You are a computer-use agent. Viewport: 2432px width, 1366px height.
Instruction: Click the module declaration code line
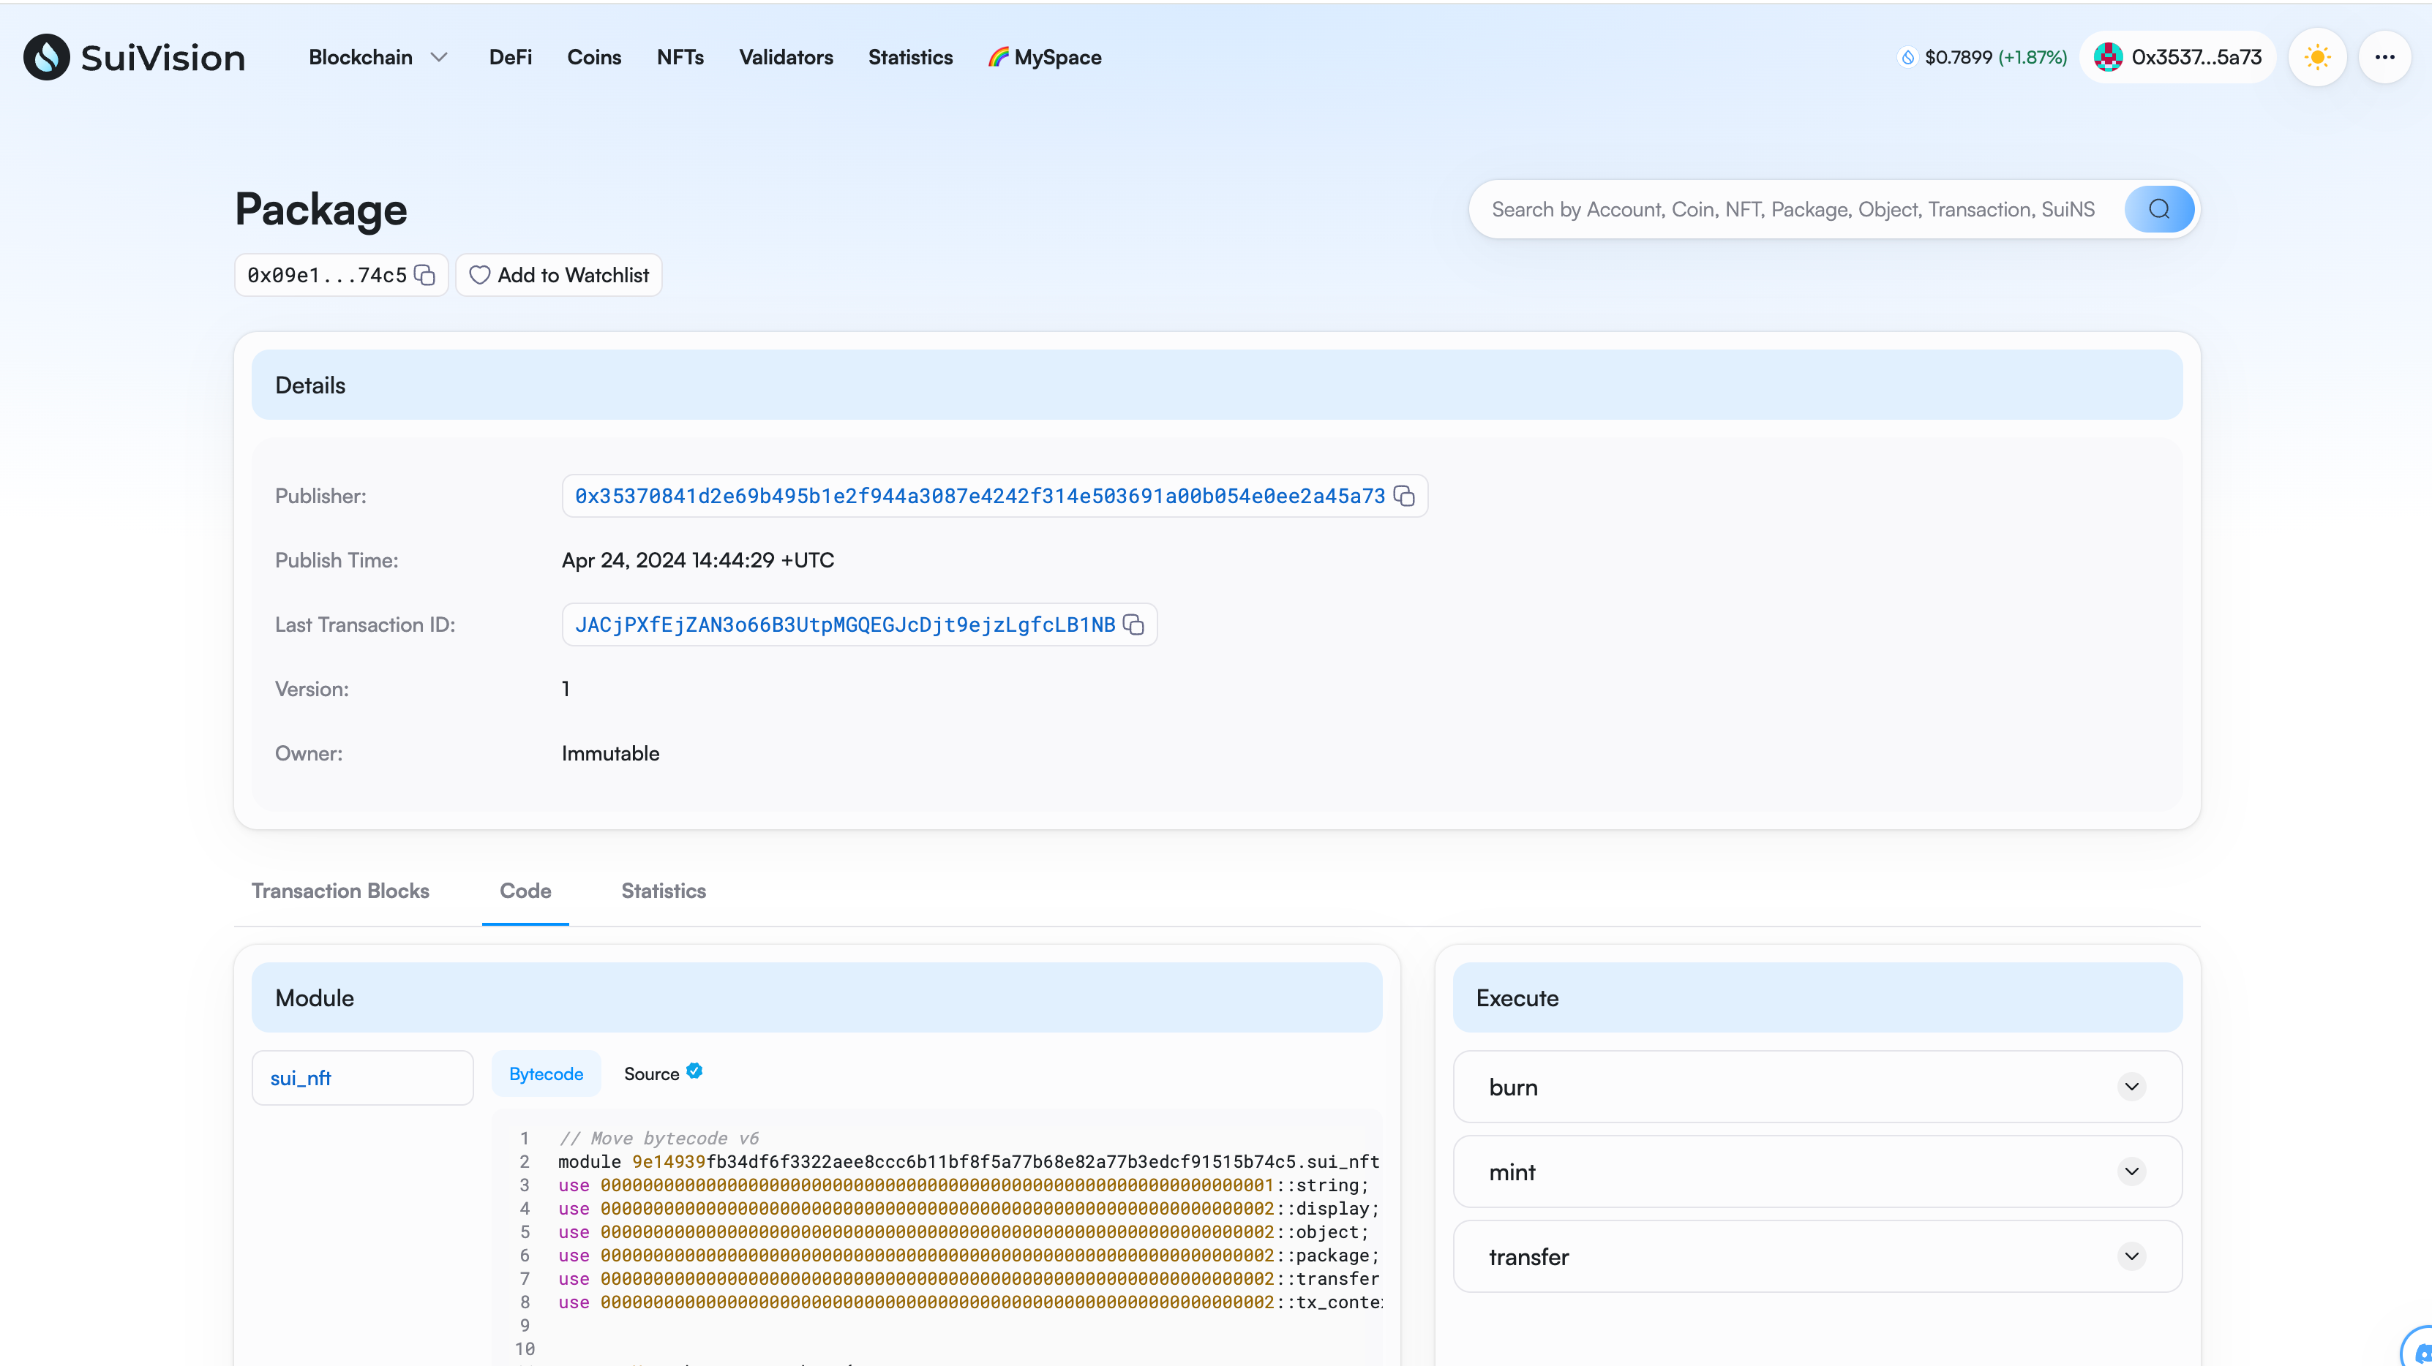(969, 1162)
